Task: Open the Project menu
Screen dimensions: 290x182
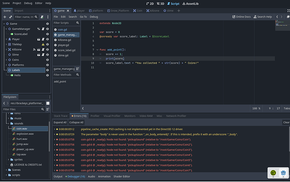Action: coord(17,3)
